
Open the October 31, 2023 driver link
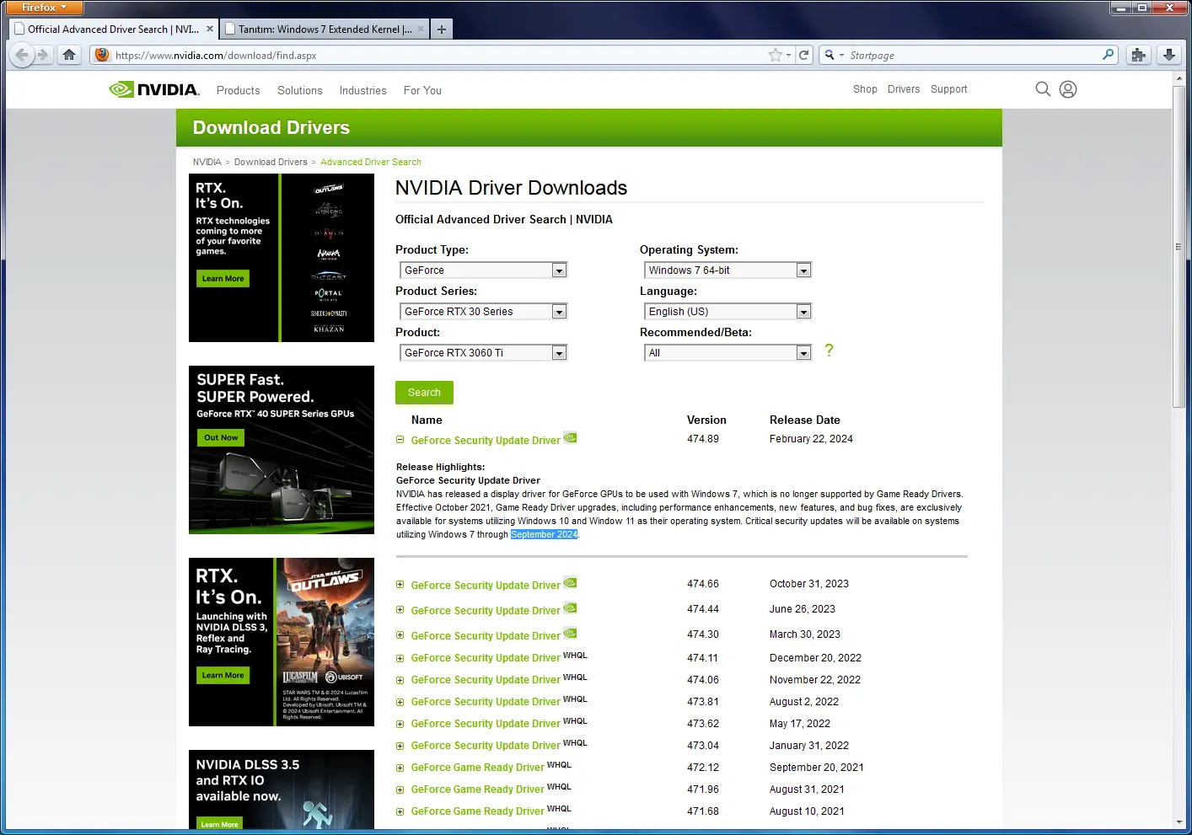point(486,586)
